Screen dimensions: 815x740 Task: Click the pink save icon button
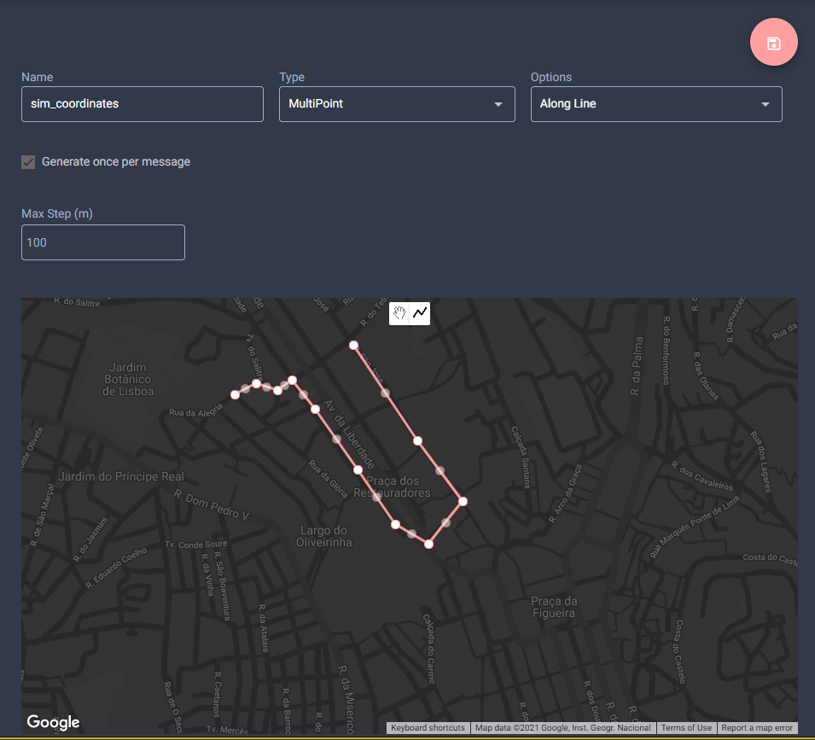point(773,41)
